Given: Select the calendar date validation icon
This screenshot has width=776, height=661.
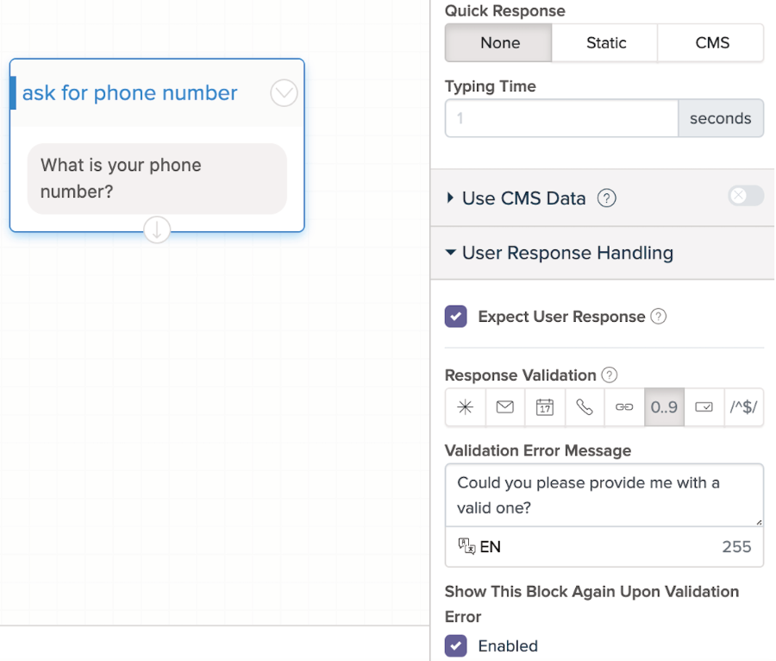Looking at the screenshot, I should tap(545, 408).
